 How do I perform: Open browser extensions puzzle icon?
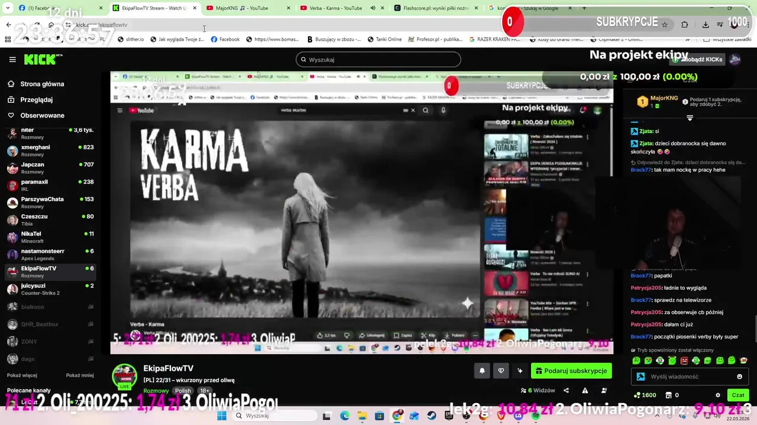[684, 25]
